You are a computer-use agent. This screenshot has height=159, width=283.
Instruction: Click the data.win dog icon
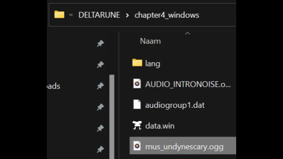(137, 125)
